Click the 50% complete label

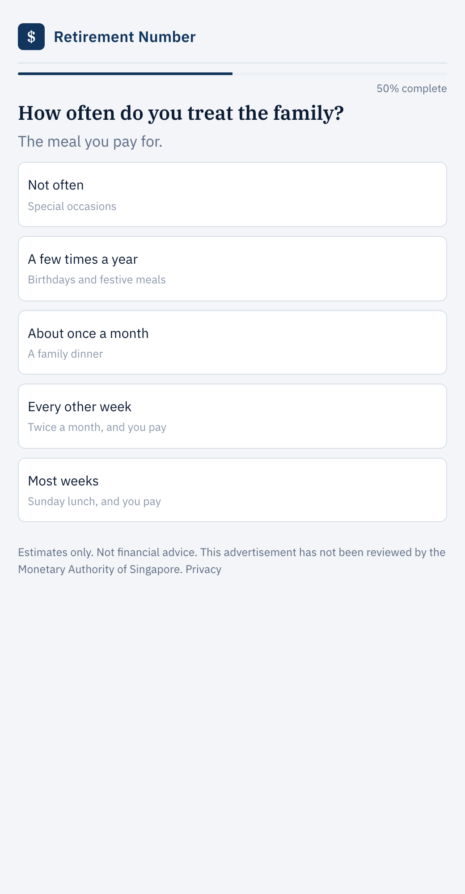412,89
